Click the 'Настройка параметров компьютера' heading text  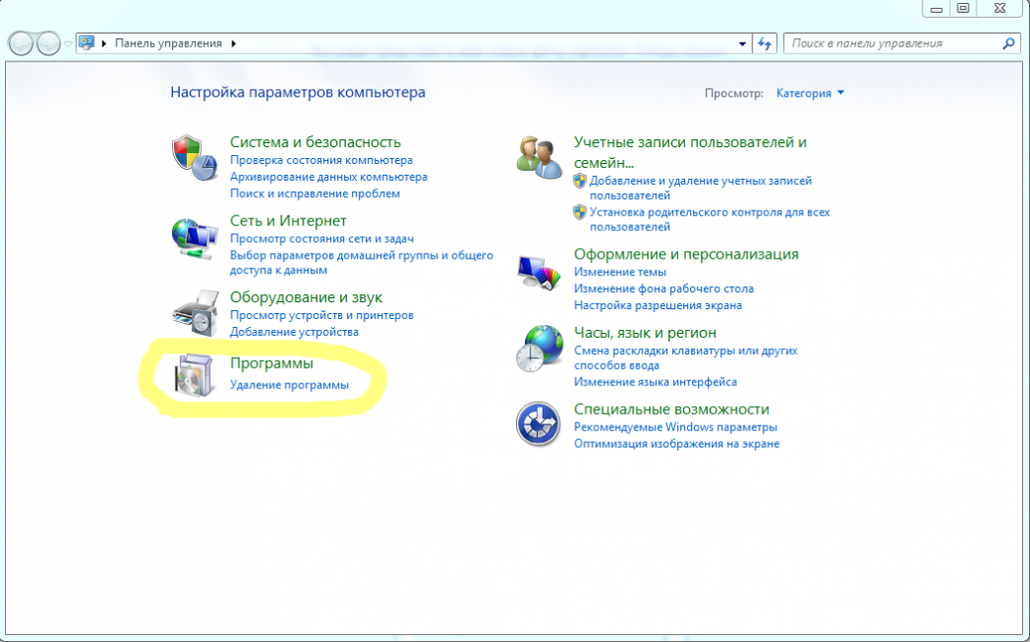coord(298,93)
